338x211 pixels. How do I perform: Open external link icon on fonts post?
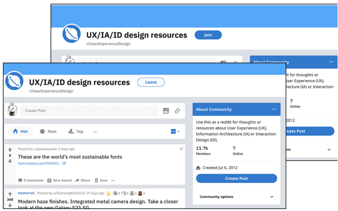click(181, 149)
